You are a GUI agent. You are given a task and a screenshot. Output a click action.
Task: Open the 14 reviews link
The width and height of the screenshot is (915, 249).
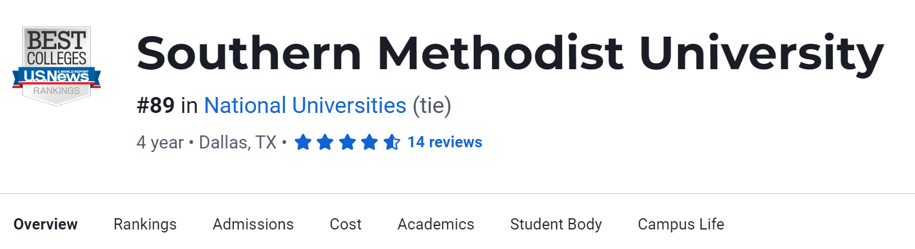tap(445, 143)
